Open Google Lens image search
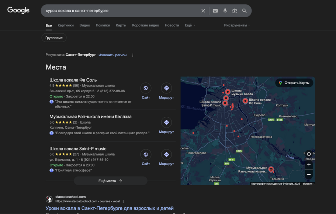The image size is (336, 214). click(235, 11)
